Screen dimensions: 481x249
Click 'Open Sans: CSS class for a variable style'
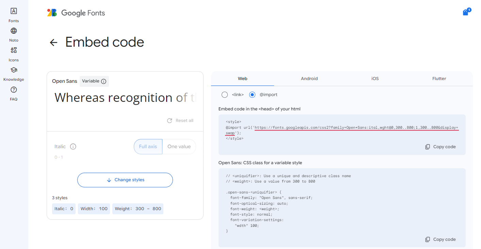pyautogui.click(x=260, y=163)
